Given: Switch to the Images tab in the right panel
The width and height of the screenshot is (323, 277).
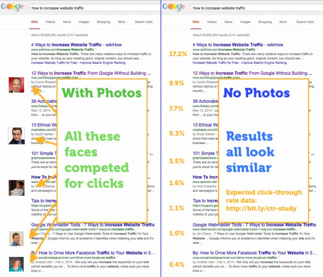Looking at the screenshot, I should 245,22.
